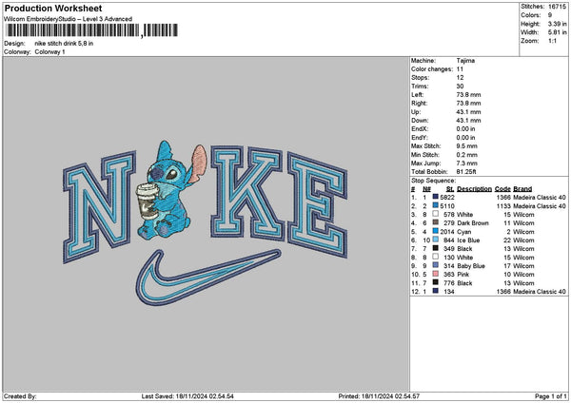Viewport: 571px width, 403px height.
Task: Click the 'Code' column header
Action: [502, 189]
